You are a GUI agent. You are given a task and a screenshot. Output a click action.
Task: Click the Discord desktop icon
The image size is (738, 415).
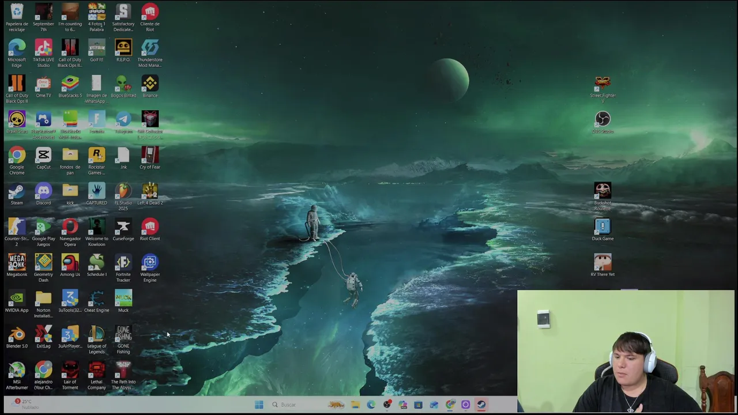[x=43, y=194]
